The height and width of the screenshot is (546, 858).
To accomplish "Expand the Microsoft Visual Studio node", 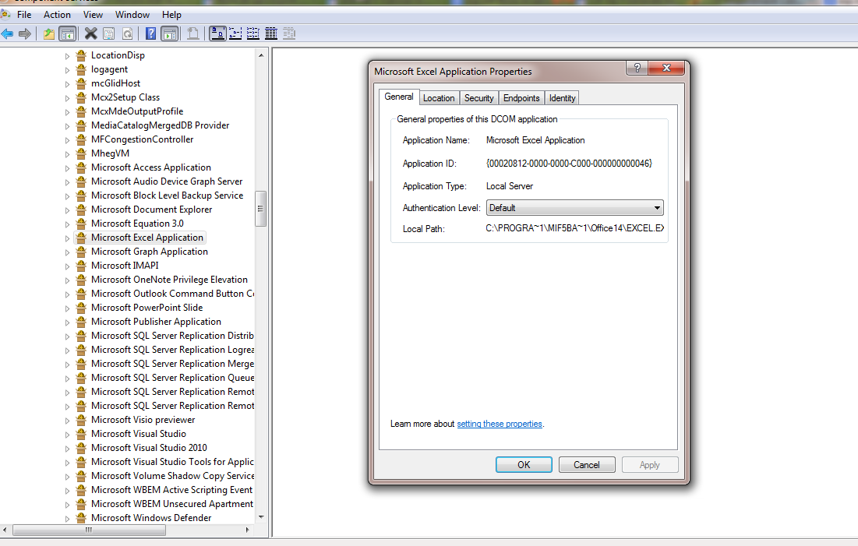I will [x=67, y=435].
